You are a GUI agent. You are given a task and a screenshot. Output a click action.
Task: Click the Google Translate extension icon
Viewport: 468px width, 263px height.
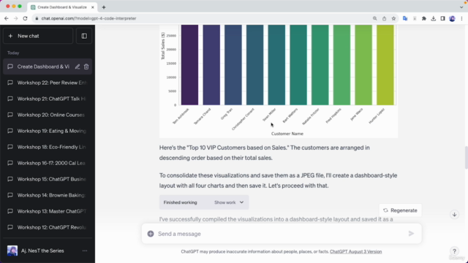[x=405, y=18]
